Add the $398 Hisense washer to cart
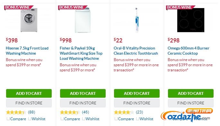This screenshot has height=126, width=220. click(x=29, y=93)
